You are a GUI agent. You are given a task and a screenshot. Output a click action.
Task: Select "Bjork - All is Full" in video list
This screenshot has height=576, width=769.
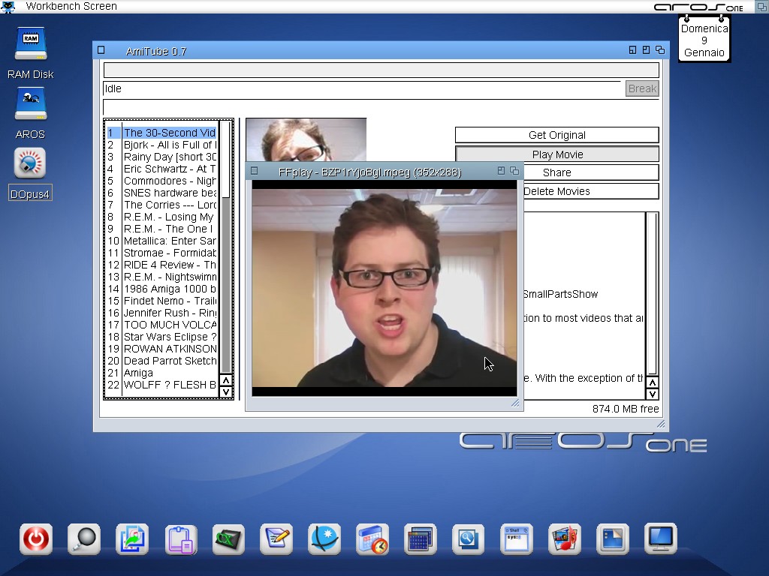[x=169, y=145]
